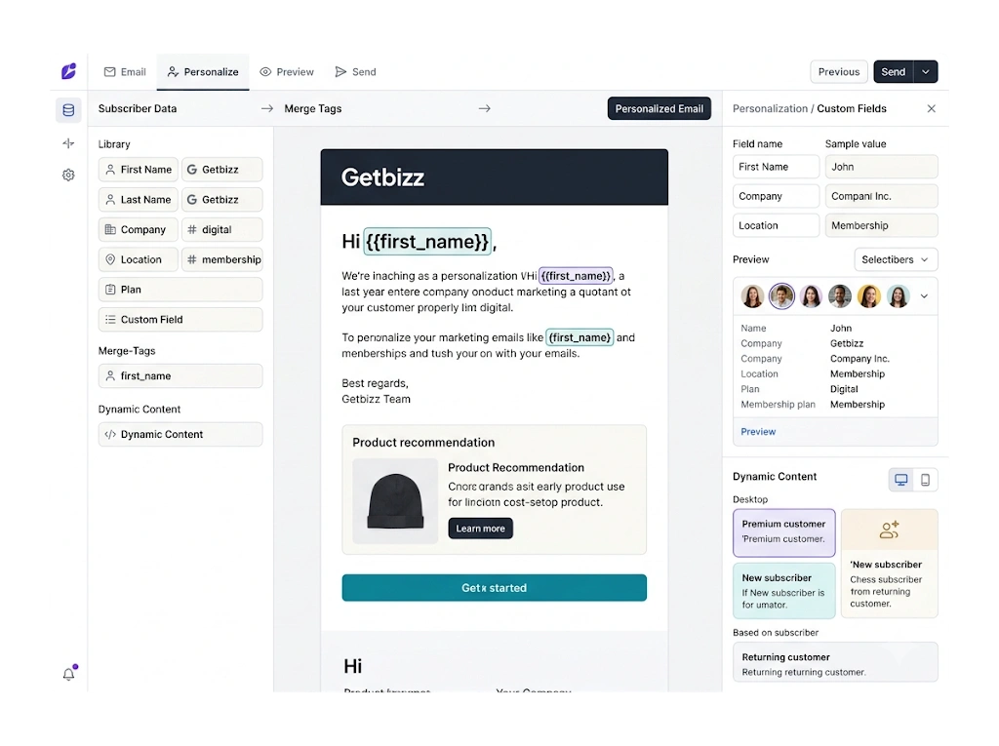Viewport: 999px width, 746px height.
Task: Choose the Location library field
Action: point(139,259)
